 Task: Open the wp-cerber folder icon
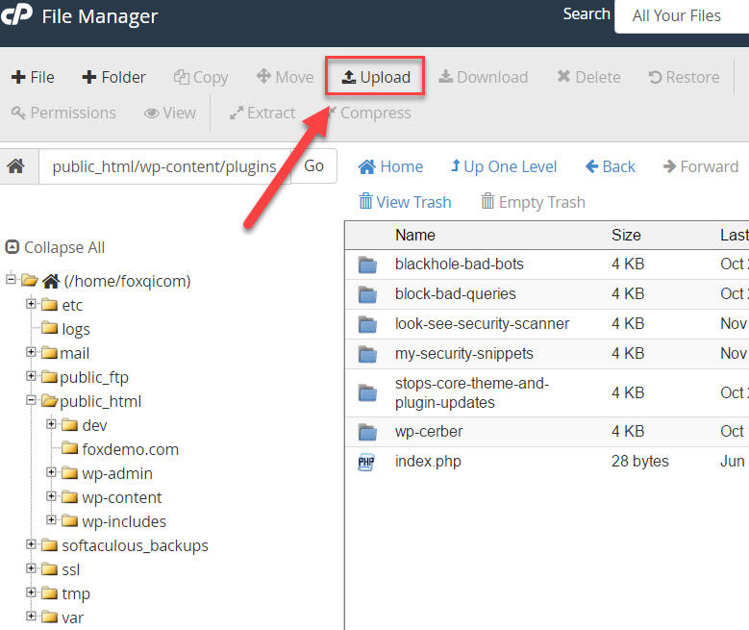[x=367, y=431]
